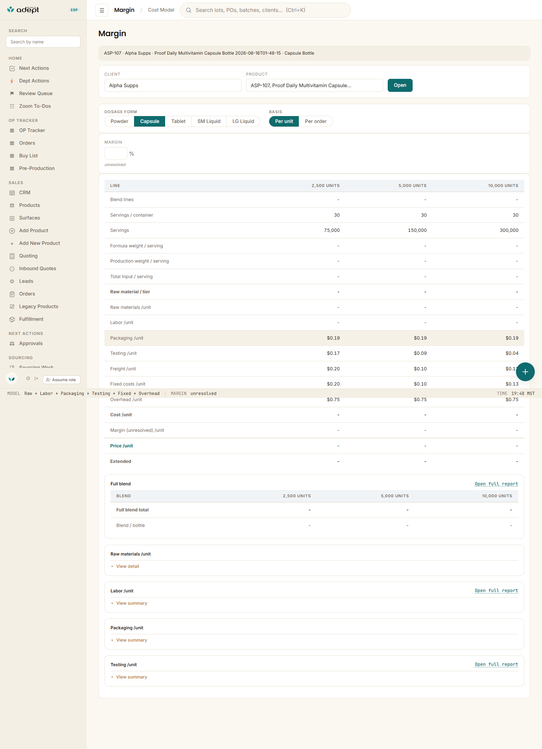Image resolution: width=542 pixels, height=749 pixels.
Task: Select the LG Liquid dosage form
Action: tap(243, 122)
